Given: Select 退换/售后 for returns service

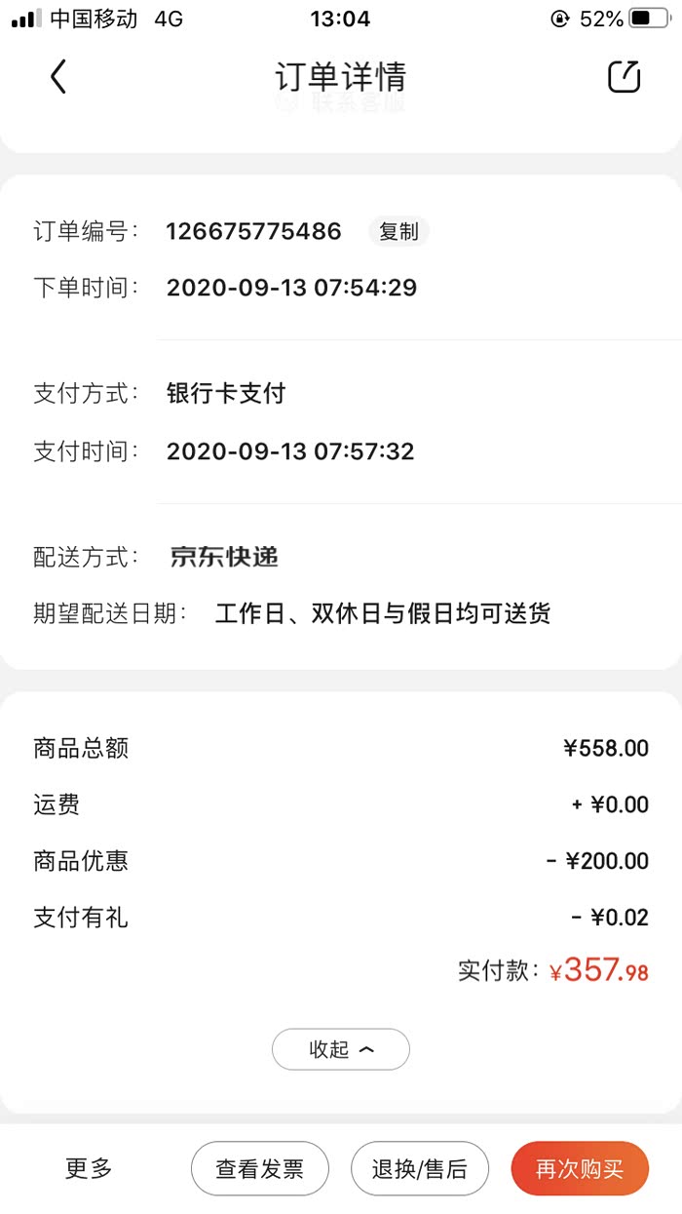Looking at the screenshot, I should [419, 1168].
